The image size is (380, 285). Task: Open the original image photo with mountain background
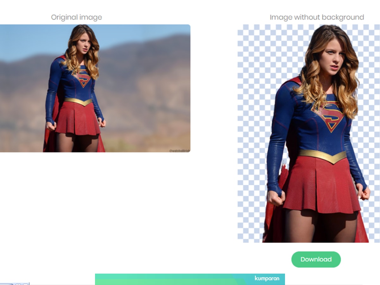tap(95, 88)
